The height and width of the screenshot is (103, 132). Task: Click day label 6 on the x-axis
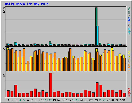point(28,100)
